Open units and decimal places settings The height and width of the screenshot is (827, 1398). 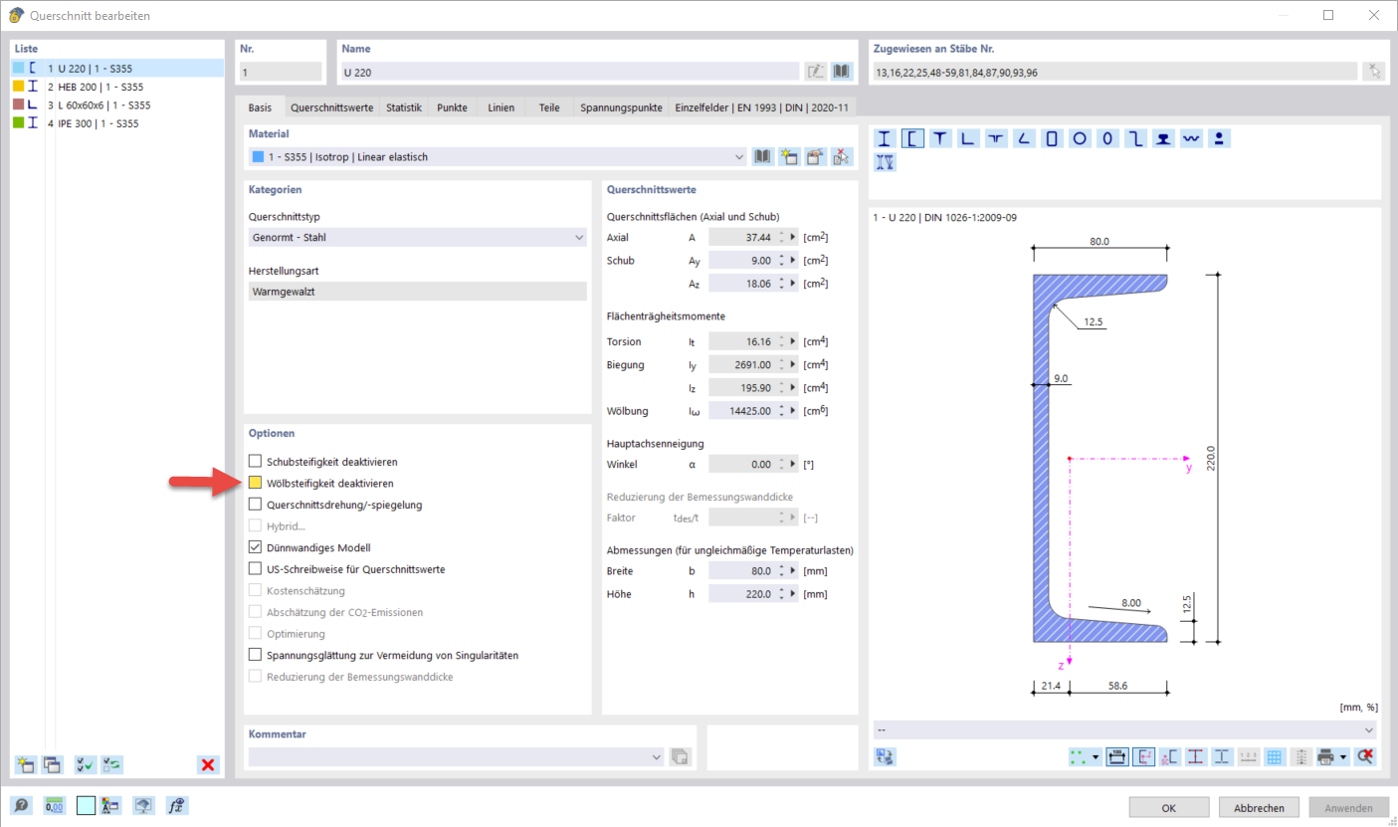coord(54,806)
